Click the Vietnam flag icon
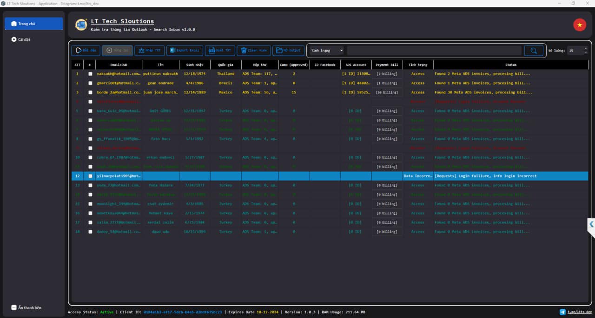The height and width of the screenshot is (318, 595). click(580, 25)
